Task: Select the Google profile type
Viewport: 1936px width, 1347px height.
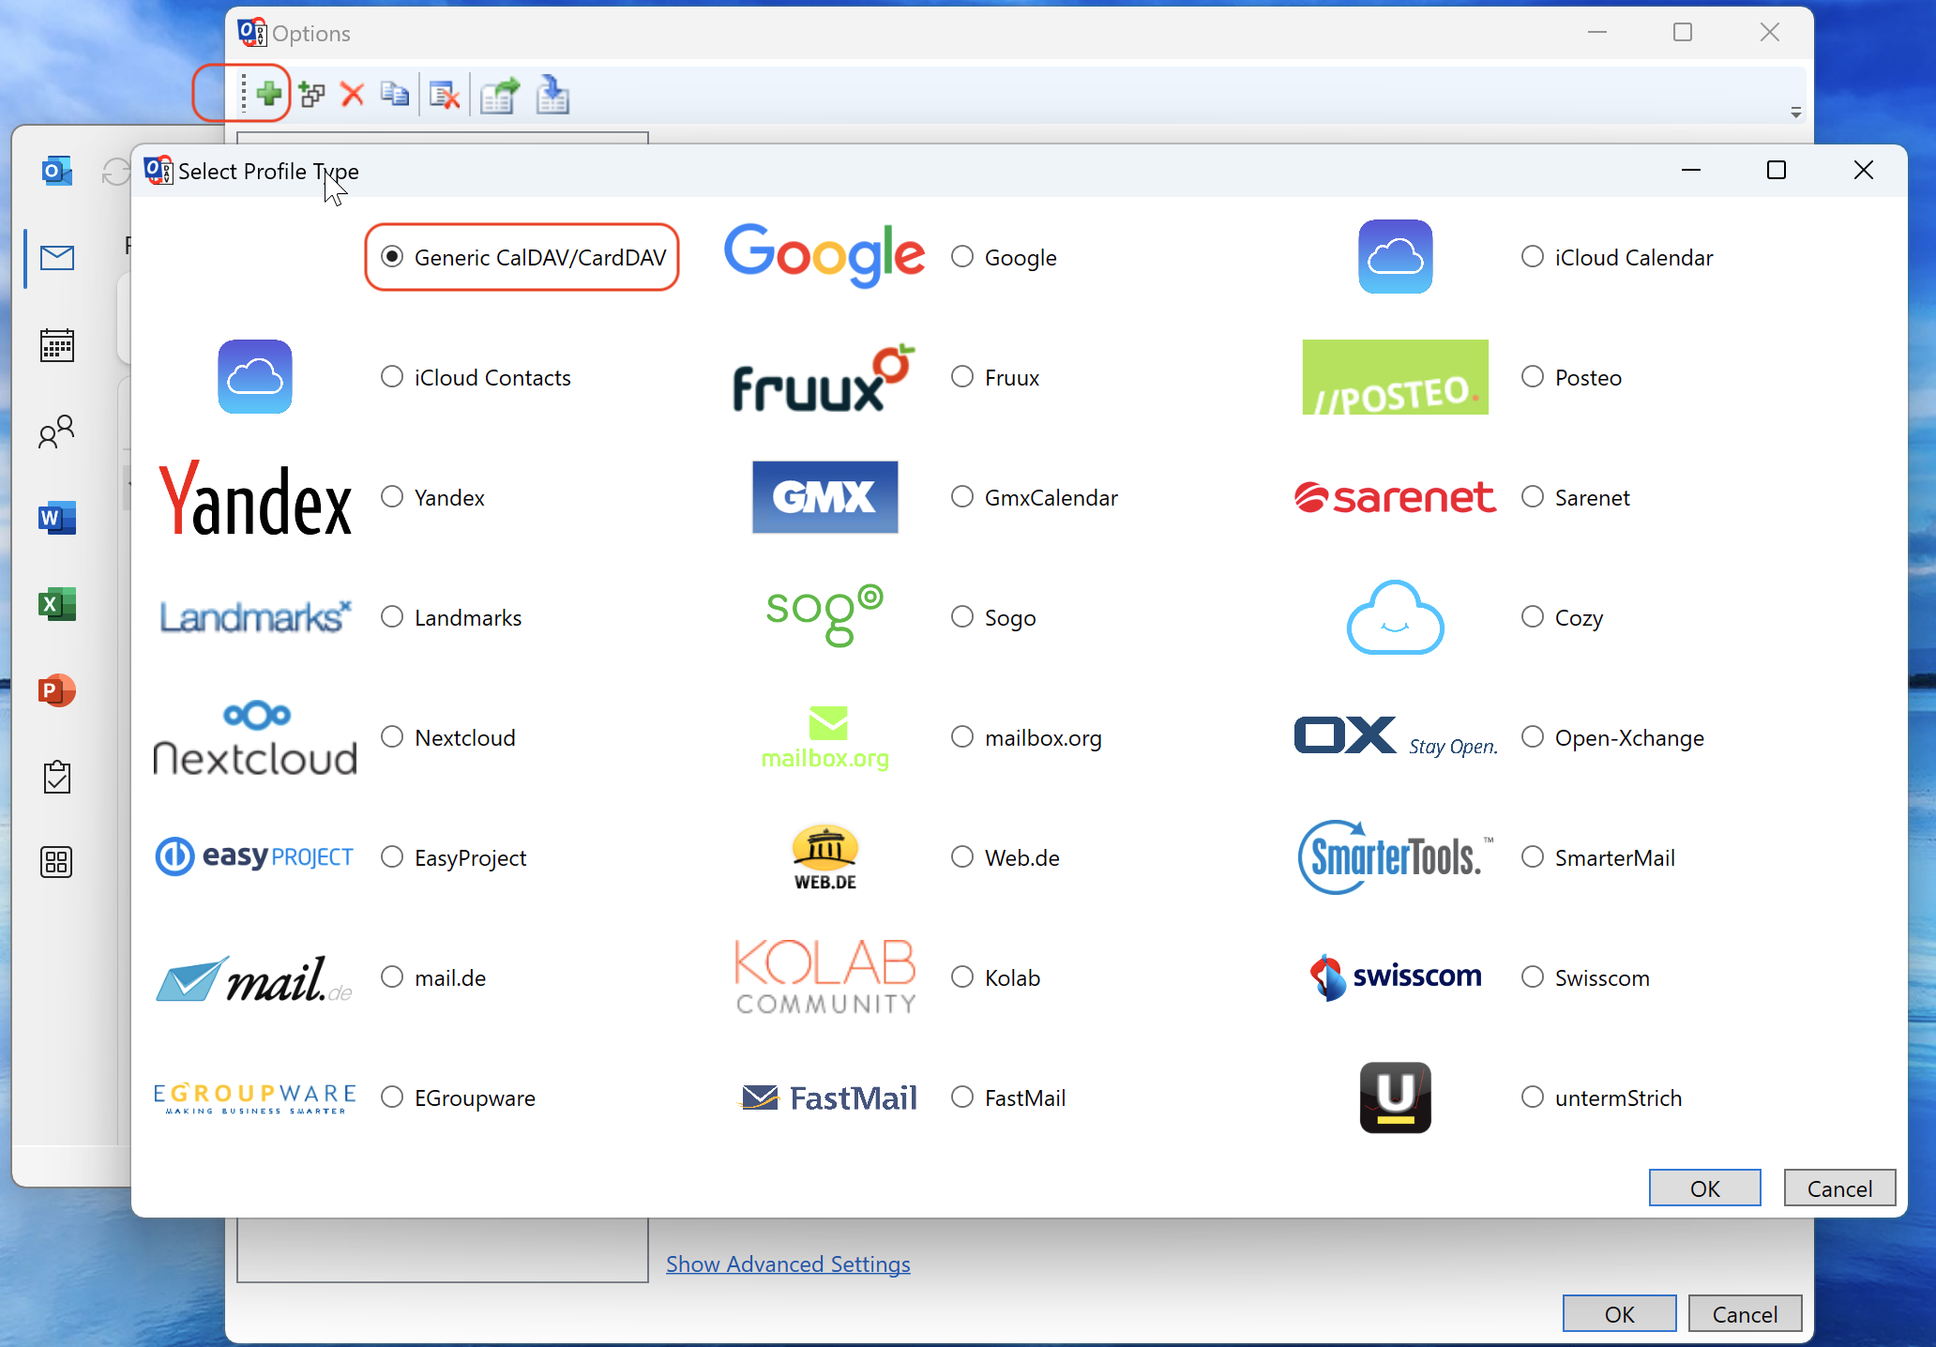Action: pos(962,257)
